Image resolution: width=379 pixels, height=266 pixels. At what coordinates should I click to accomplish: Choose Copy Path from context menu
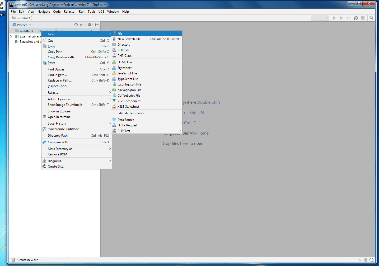pos(77,52)
